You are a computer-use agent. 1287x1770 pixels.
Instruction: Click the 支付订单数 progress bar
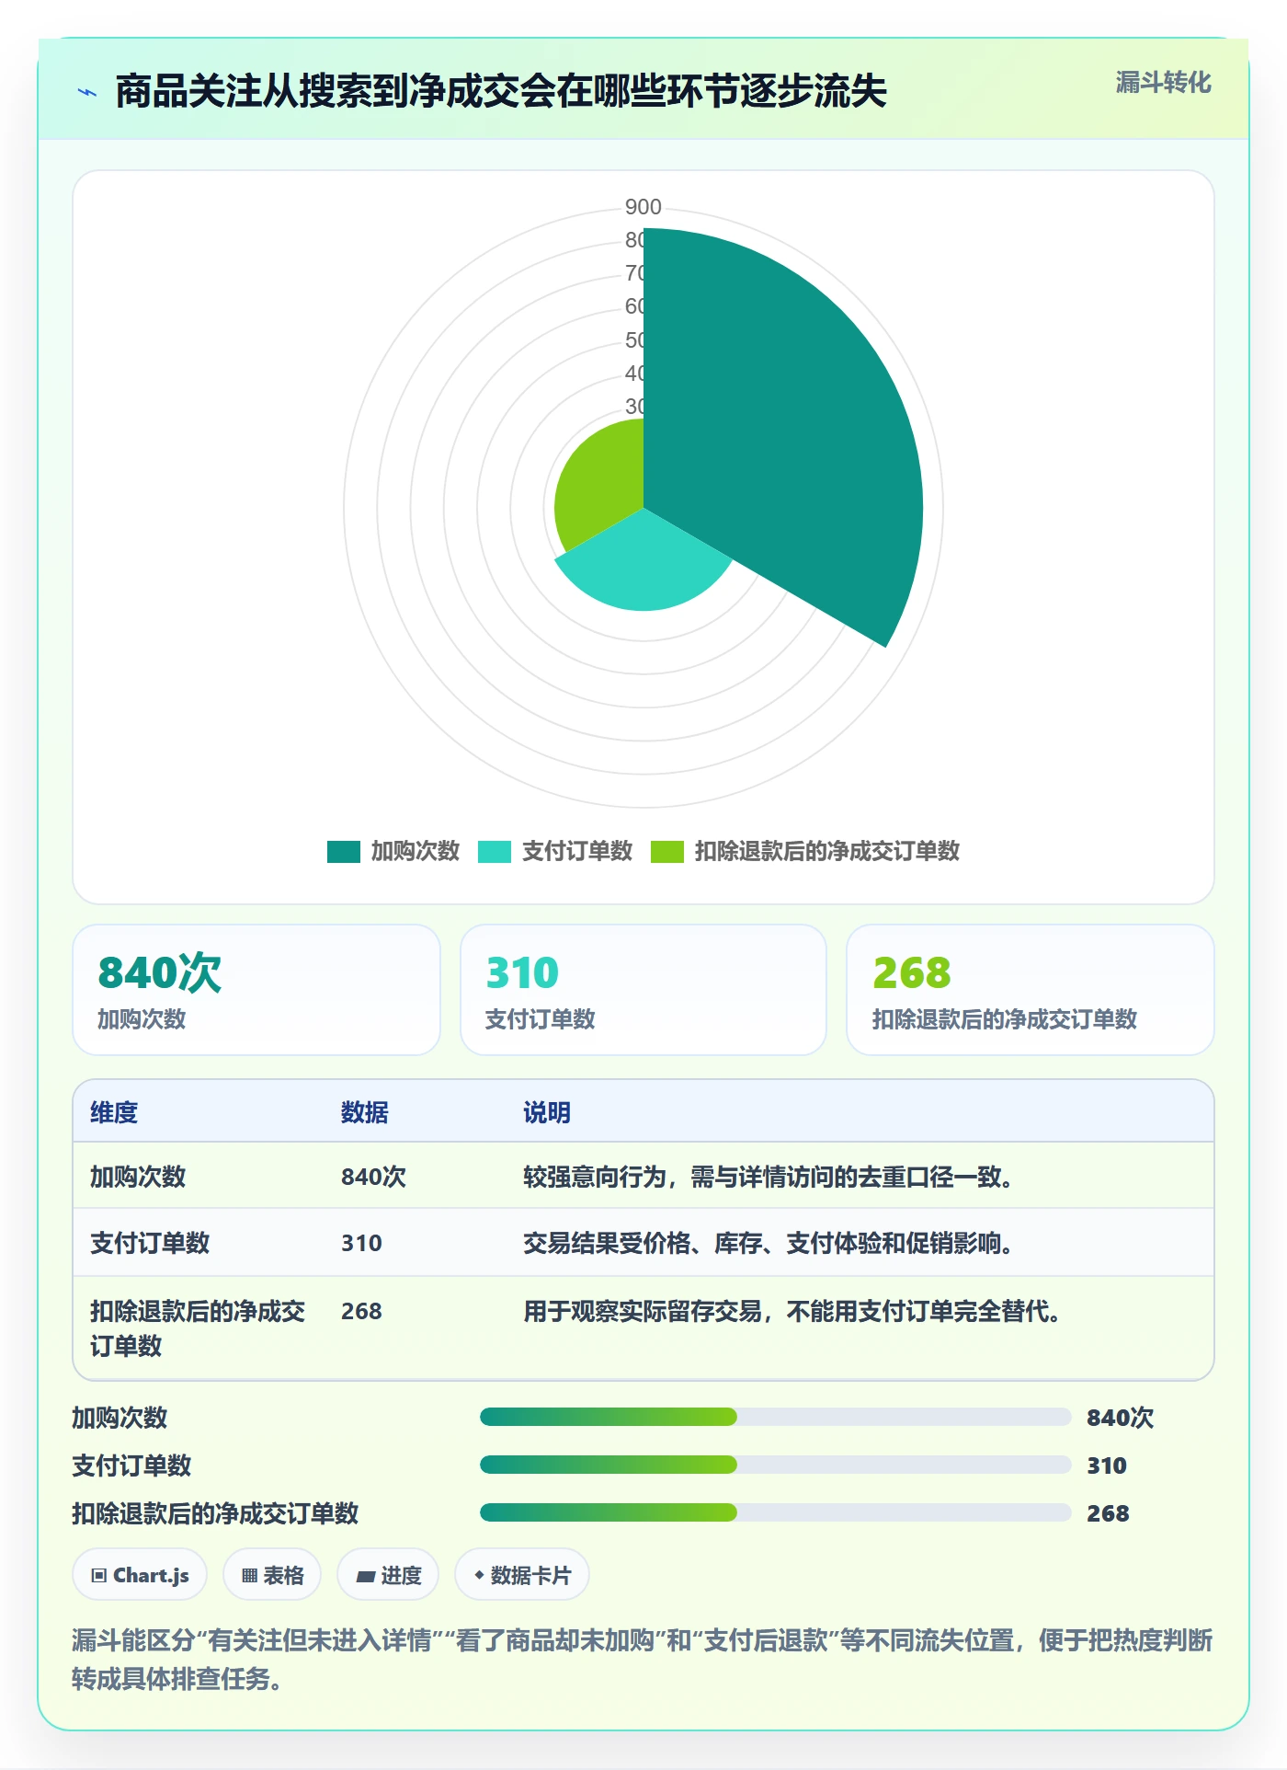[x=775, y=1465]
